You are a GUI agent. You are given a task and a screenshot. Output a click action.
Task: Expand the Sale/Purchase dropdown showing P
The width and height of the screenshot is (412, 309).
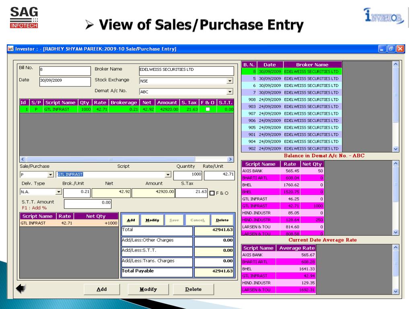coord(51,175)
